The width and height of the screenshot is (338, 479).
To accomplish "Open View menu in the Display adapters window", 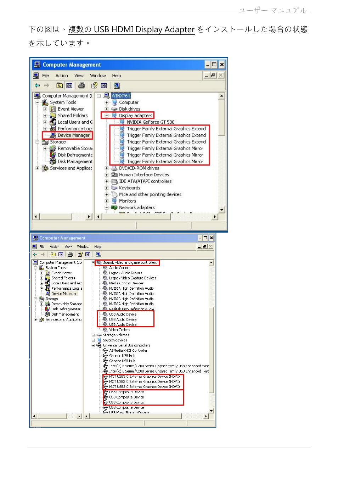I will click(x=79, y=76).
